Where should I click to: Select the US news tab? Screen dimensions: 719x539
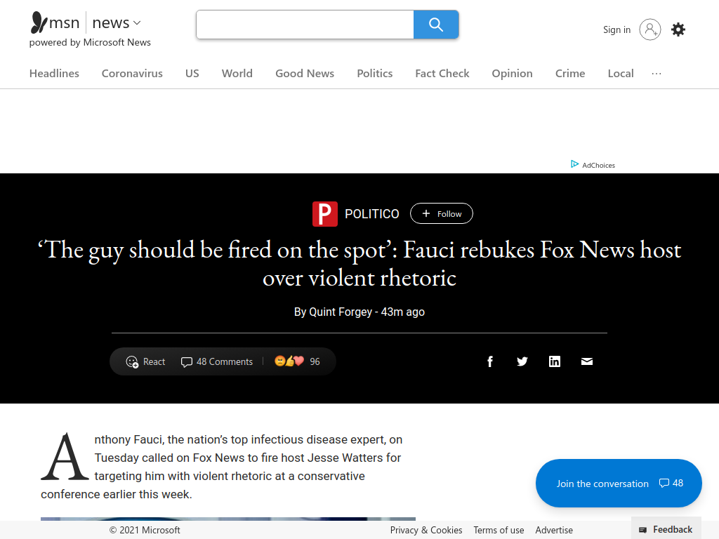click(192, 73)
